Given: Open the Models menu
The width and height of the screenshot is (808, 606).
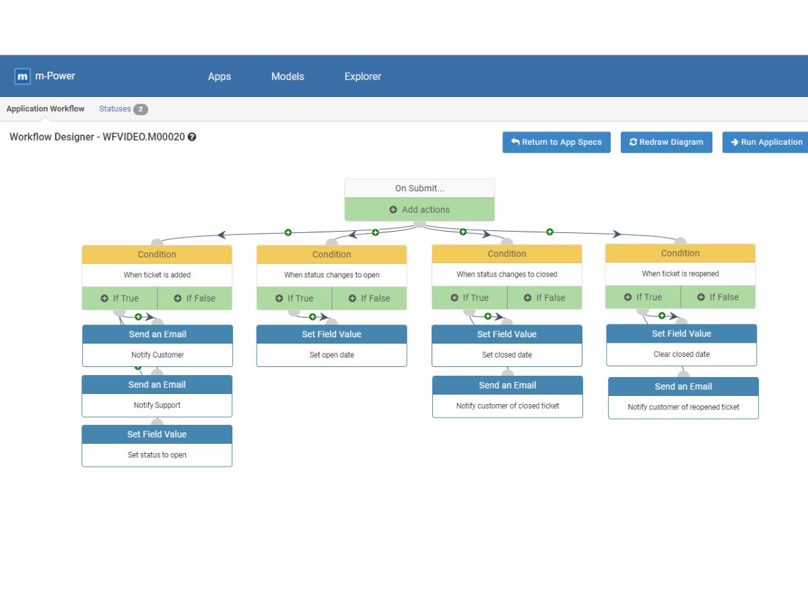Looking at the screenshot, I should [x=288, y=77].
